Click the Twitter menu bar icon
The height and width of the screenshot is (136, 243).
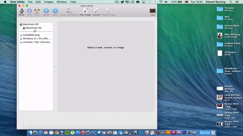tap(122, 2)
